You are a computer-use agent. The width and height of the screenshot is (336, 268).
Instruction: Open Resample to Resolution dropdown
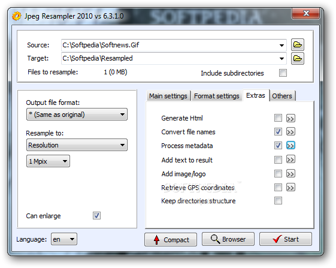[77, 145]
